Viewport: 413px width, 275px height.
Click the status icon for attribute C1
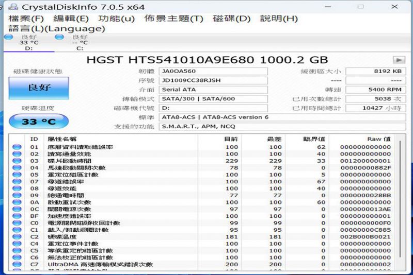tap(17, 230)
